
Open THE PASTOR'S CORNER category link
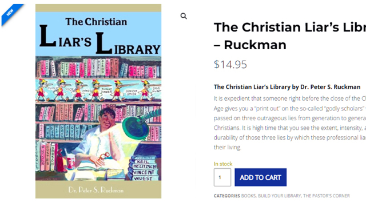tap(327, 196)
